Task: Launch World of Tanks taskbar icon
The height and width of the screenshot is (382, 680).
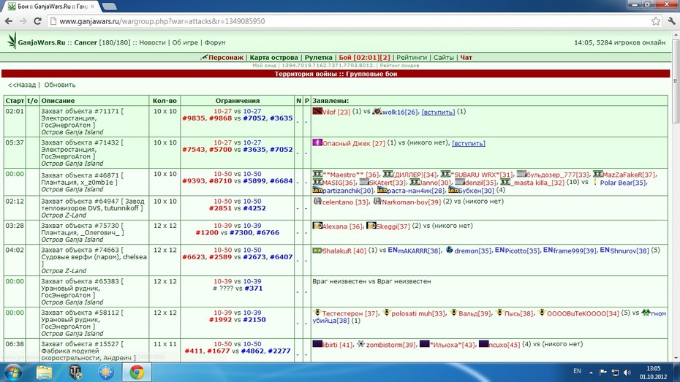Action: [x=75, y=372]
